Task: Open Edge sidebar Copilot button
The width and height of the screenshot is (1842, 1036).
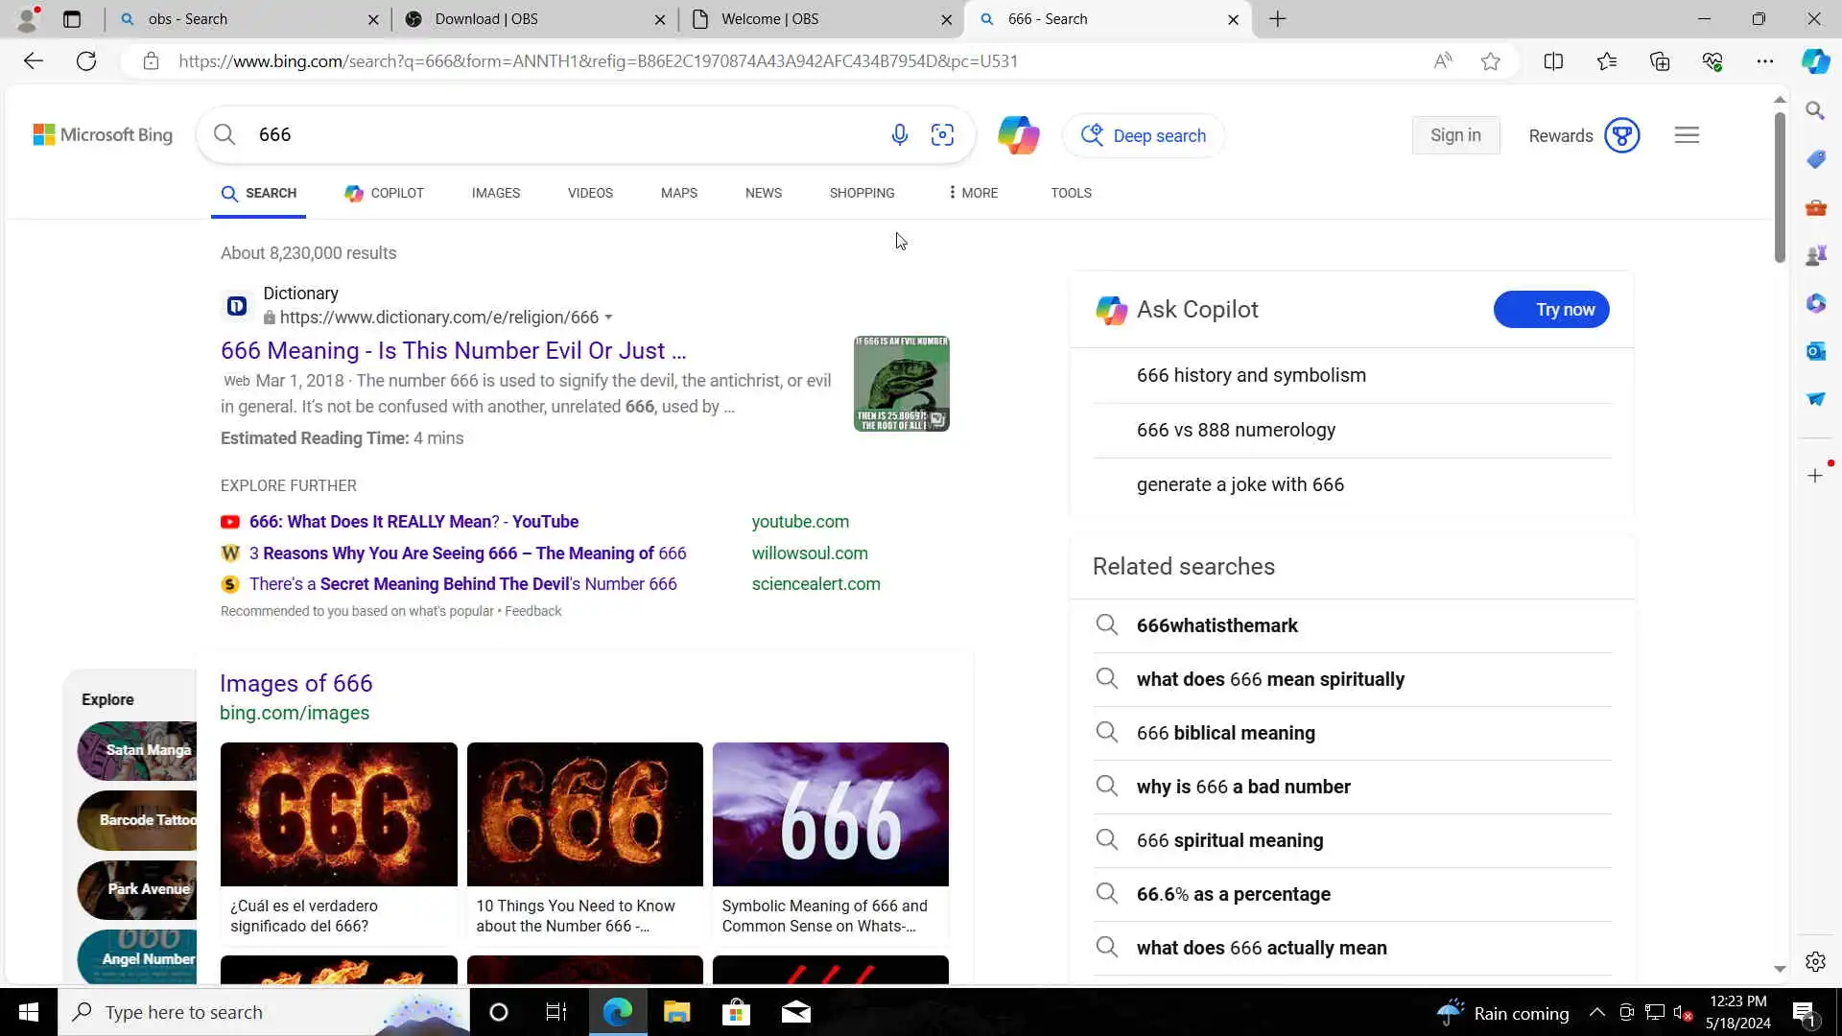Action: 1815,61
